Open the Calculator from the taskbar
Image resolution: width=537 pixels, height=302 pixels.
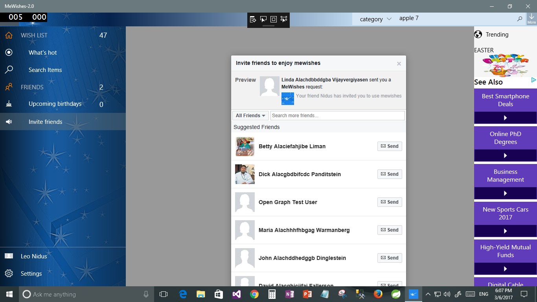point(272,294)
